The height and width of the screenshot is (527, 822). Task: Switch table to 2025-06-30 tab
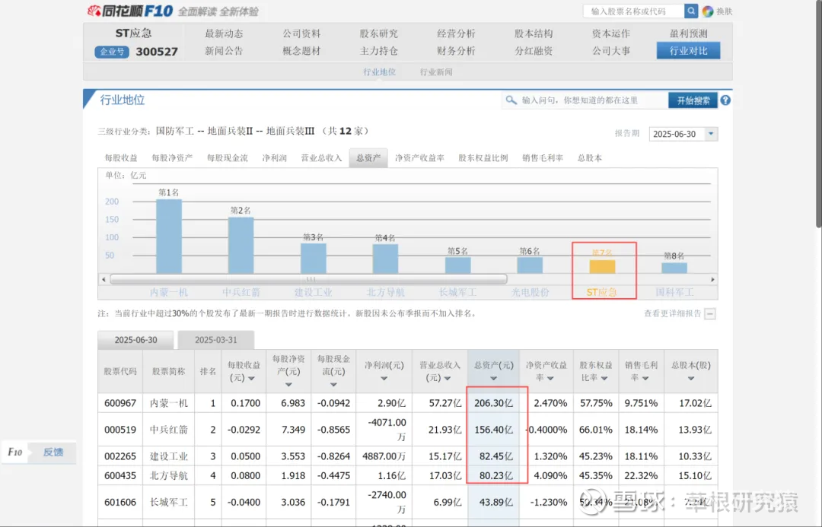point(135,340)
